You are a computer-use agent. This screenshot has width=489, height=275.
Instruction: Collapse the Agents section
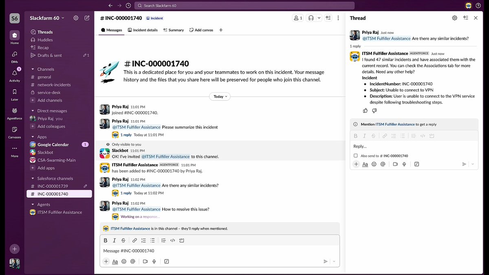(x=33, y=205)
